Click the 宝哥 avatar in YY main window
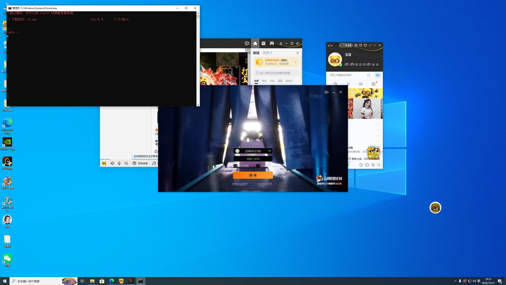This screenshot has height=285, width=506. point(335,59)
